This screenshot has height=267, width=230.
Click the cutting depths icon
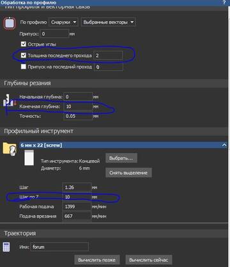point(10,101)
